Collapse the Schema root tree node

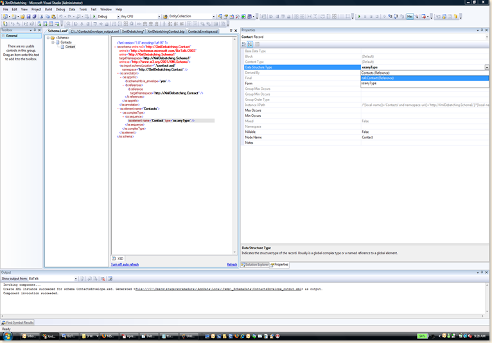[x=48, y=38]
